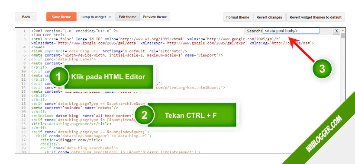Click the editor scrollbar up arrow
355x164 pixels.
pos(342,30)
